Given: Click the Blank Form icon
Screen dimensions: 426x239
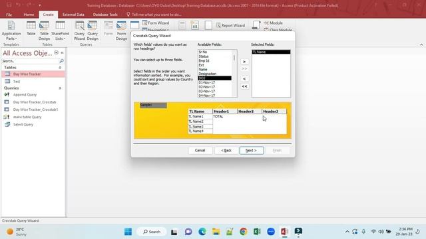Looking at the screenshot, I should 134,25.
